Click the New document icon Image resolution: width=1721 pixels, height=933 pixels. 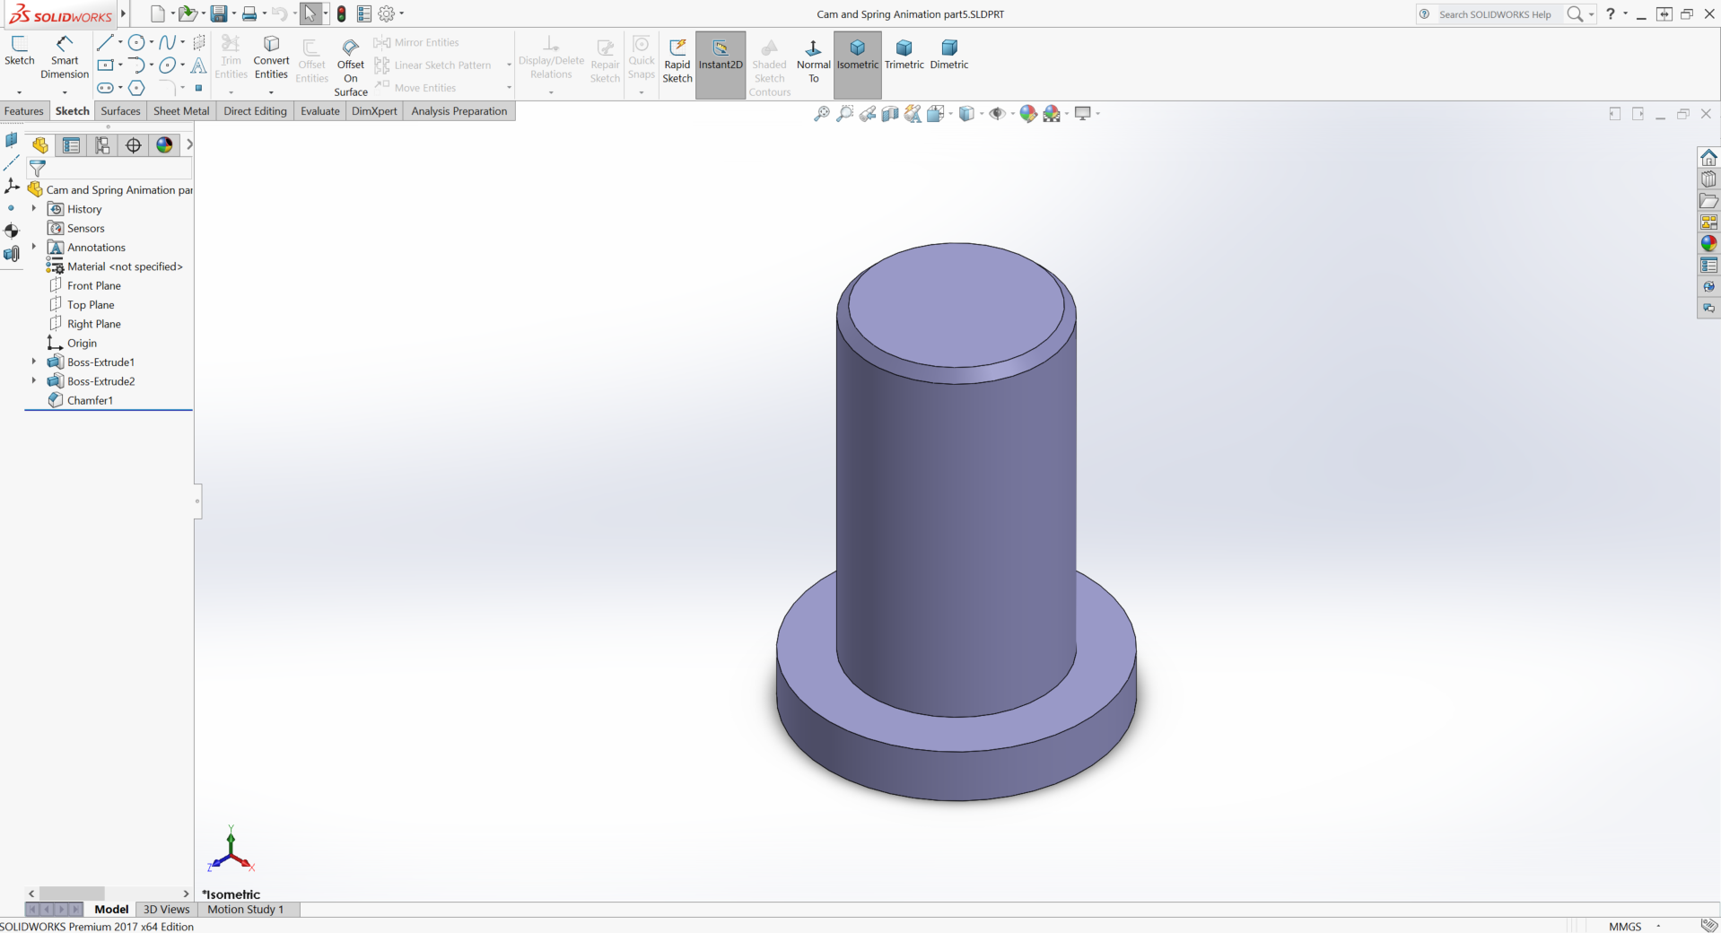[157, 13]
